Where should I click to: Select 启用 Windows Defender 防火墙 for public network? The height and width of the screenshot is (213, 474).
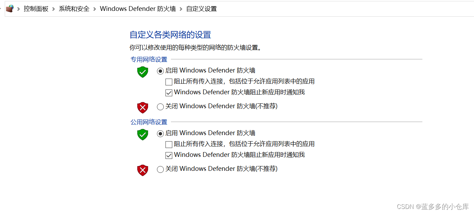point(160,134)
